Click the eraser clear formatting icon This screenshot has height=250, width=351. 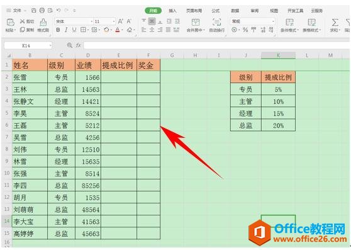point(130,30)
